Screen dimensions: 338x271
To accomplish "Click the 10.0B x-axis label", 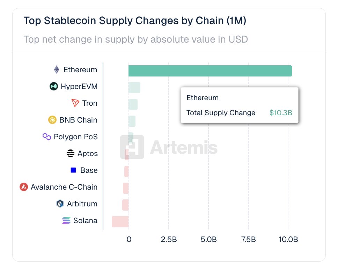I will pyautogui.click(x=288, y=240).
